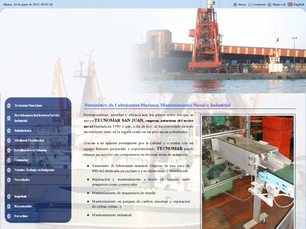
Task: Click the anchor icon next to Nuestro Trabajo en Imágenes
Action: click(x=9, y=170)
